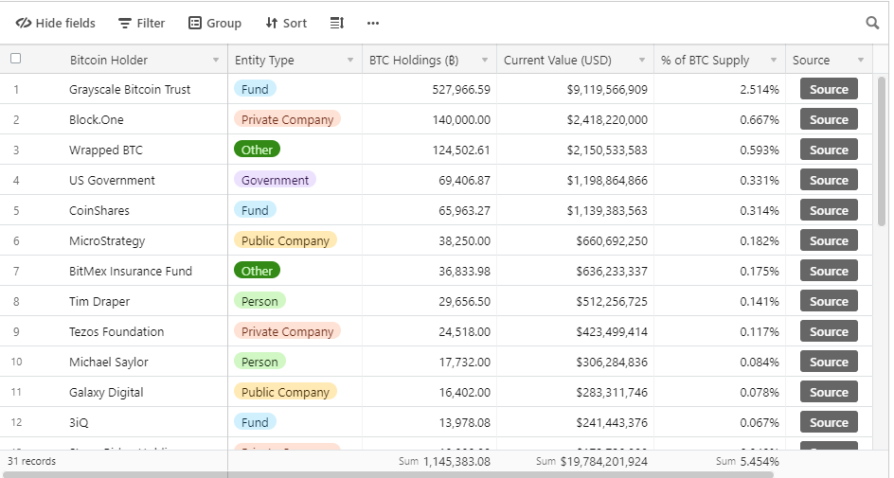The height and width of the screenshot is (478, 894).
Task: Select value cell $2,418,220,000
Action: coord(575,119)
